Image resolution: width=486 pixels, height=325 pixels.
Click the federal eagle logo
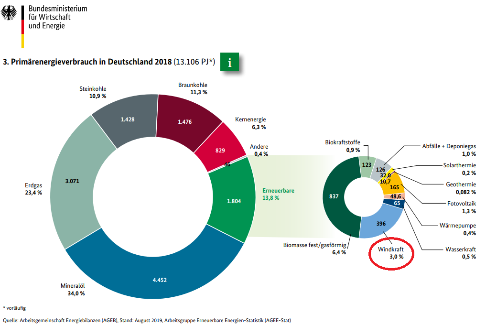(x=10, y=12)
